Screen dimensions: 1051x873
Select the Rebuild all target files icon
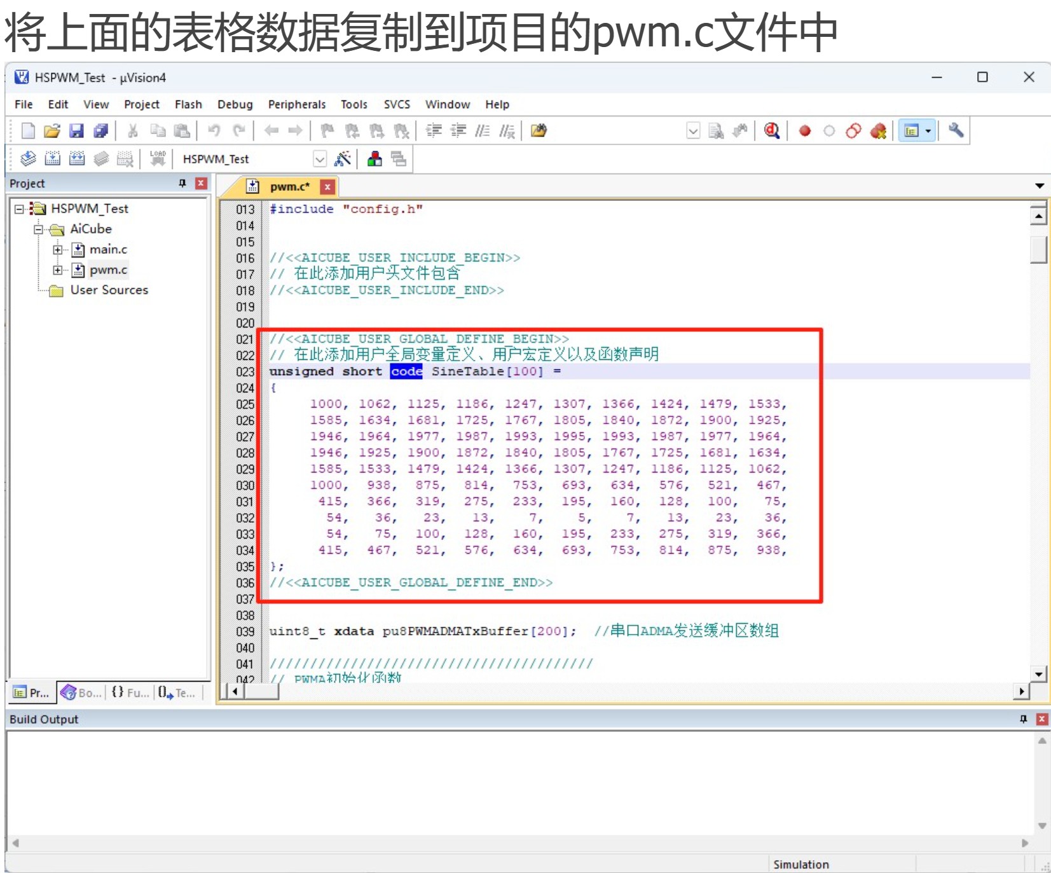coord(77,159)
